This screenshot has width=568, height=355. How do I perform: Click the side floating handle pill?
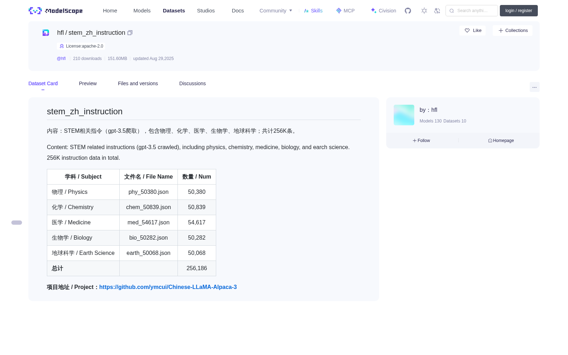(x=17, y=223)
